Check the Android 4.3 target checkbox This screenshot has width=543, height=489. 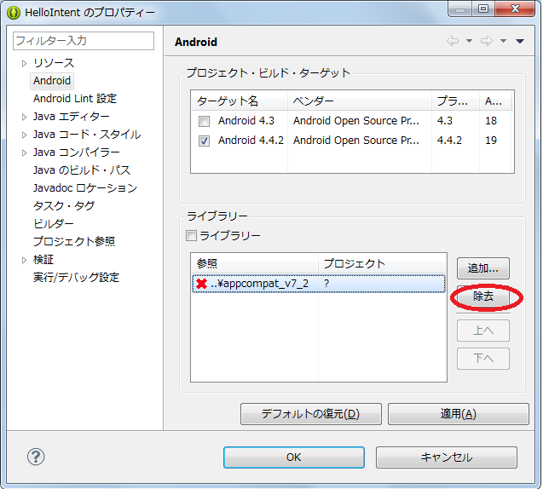pyautogui.click(x=204, y=121)
